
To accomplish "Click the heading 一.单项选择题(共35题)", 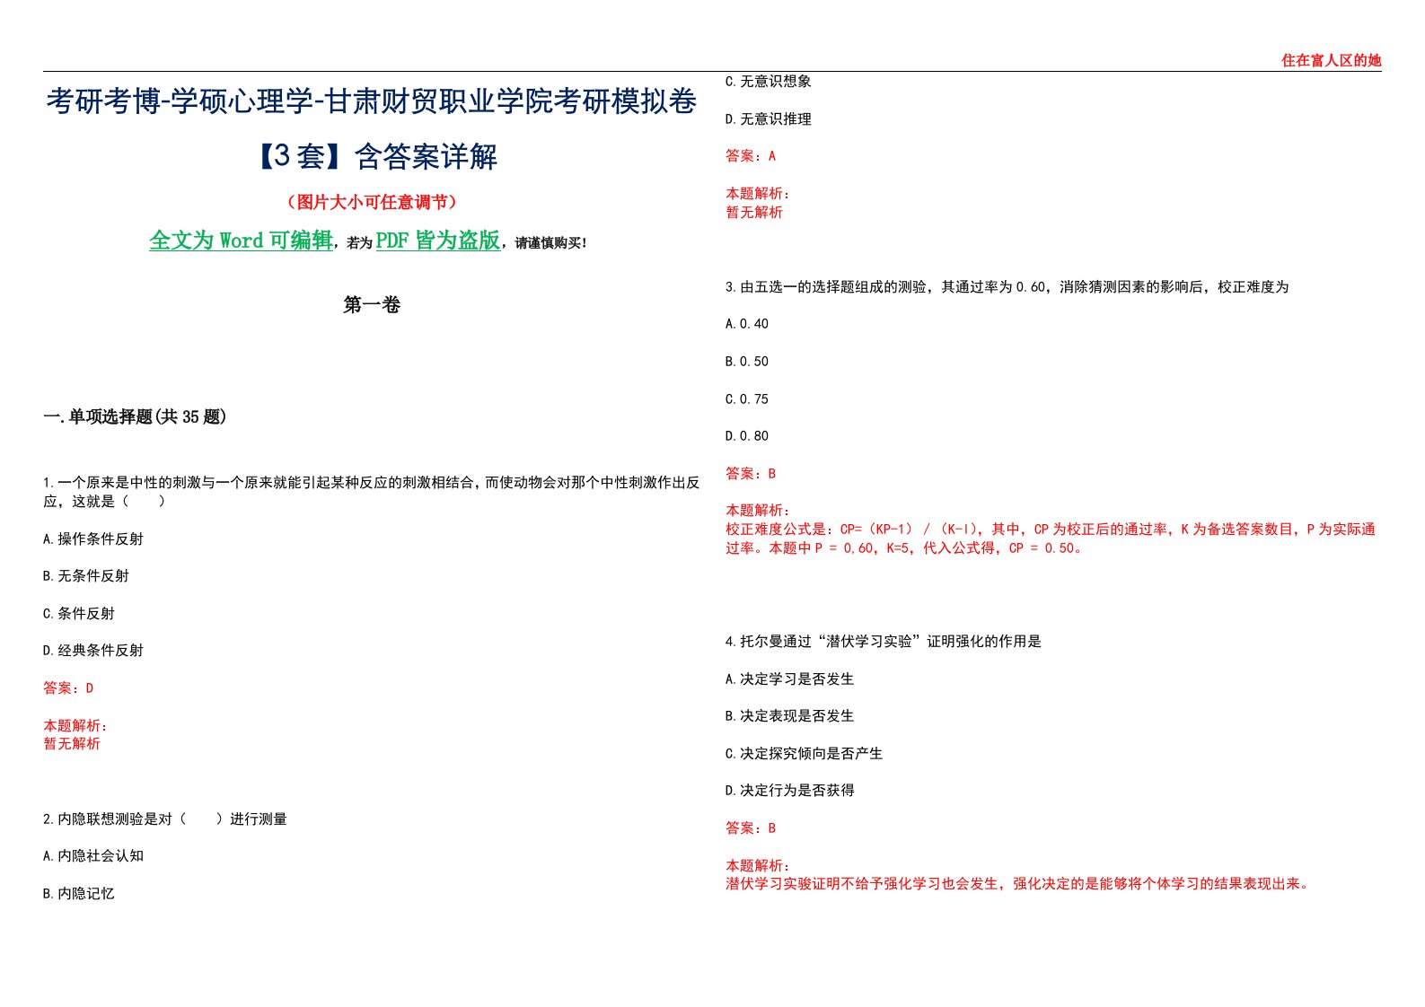I will click(x=135, y=416).
